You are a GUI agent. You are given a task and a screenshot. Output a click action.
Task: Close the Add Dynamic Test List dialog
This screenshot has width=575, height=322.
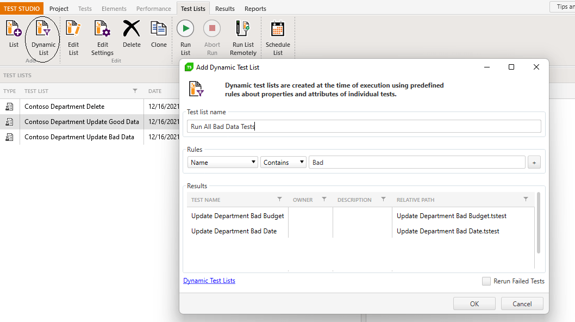point(536,67)
